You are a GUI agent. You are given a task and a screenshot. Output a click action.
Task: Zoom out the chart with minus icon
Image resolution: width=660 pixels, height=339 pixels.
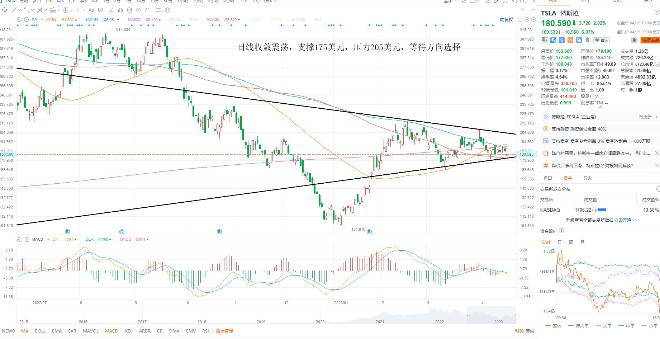527,19
